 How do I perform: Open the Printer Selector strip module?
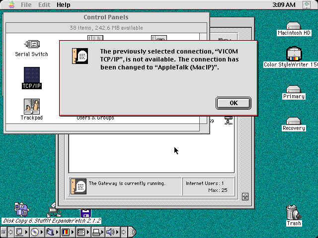(98, 232)
